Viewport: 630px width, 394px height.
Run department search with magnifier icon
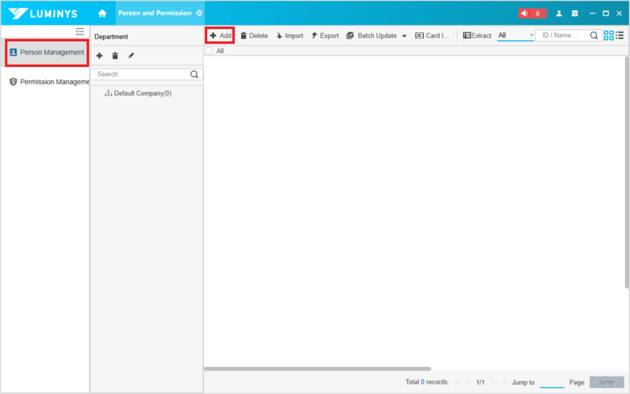195,74
